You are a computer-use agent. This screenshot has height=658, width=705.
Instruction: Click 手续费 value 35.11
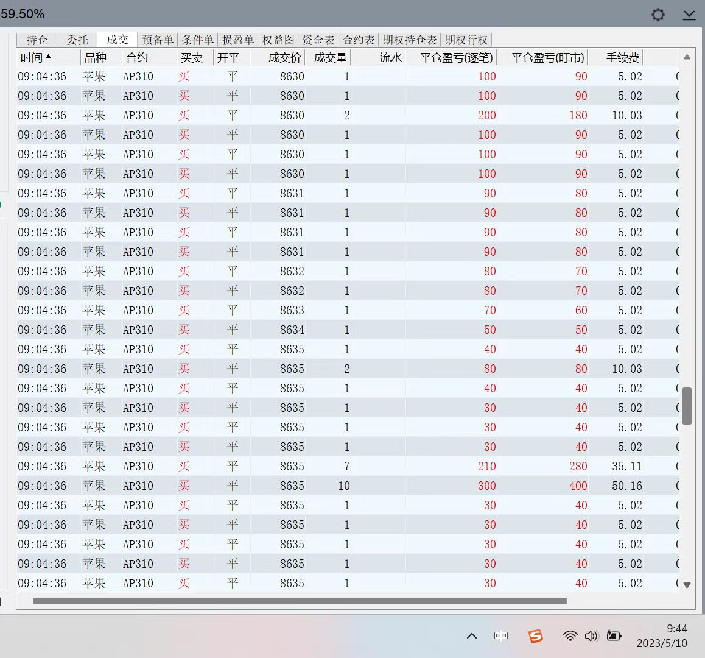(x=626, y=466)
